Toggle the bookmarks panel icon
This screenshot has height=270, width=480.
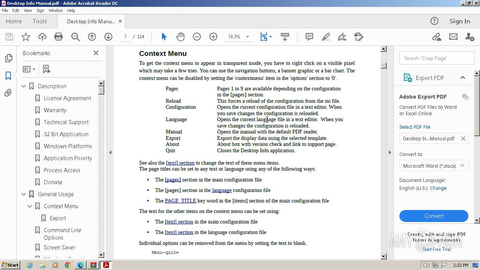coord(8,75)
